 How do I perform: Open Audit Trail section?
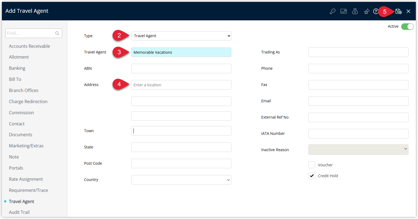pos(19,212)
